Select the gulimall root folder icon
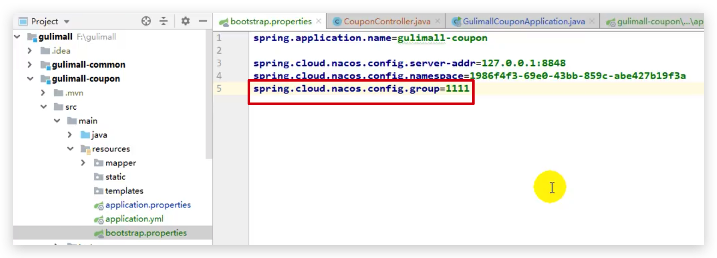717x258 pixels. click(x=32, y=37)
